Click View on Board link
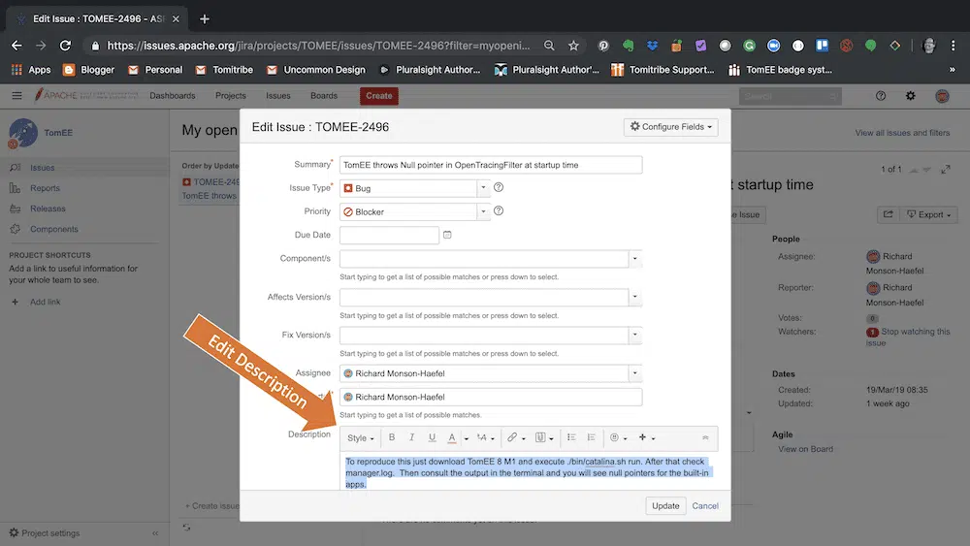Screen dimensions: 970x546 pyautogui.click(x=805, y=449)
